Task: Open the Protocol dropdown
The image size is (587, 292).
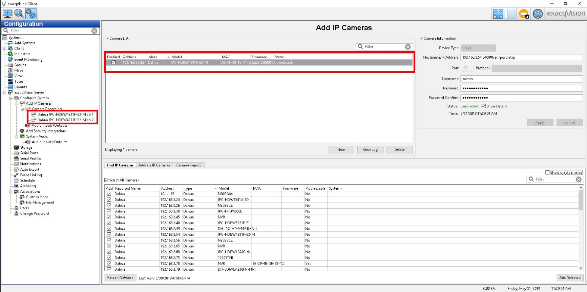Action: (537, 68)
